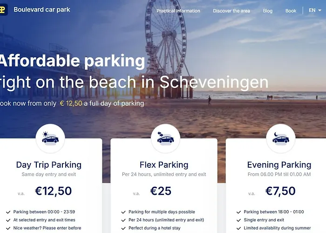
Task: Select the Day Trip Parking heading
Action: [x=49, y=164]
